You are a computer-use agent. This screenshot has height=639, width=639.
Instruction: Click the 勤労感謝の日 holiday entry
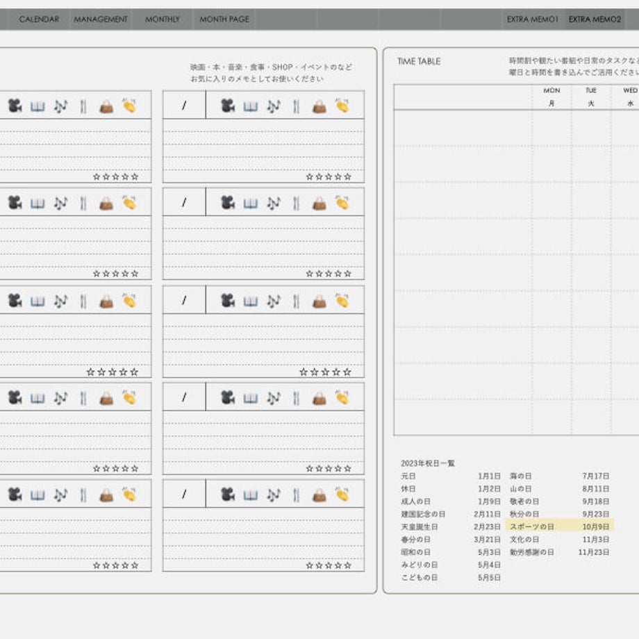(x=531, y=552)
